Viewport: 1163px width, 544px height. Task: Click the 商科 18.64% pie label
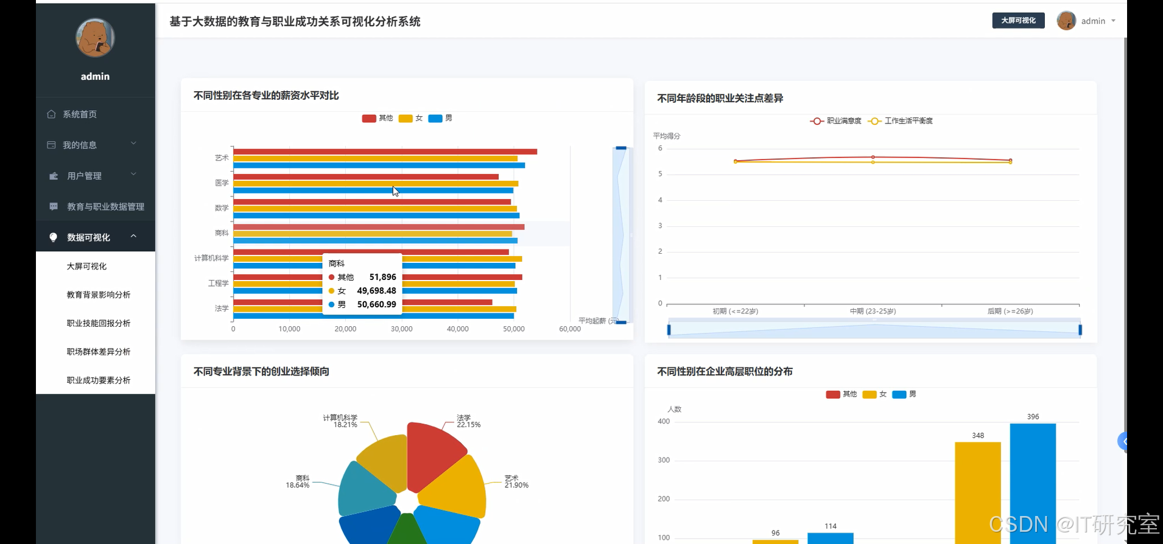(298, 481)
